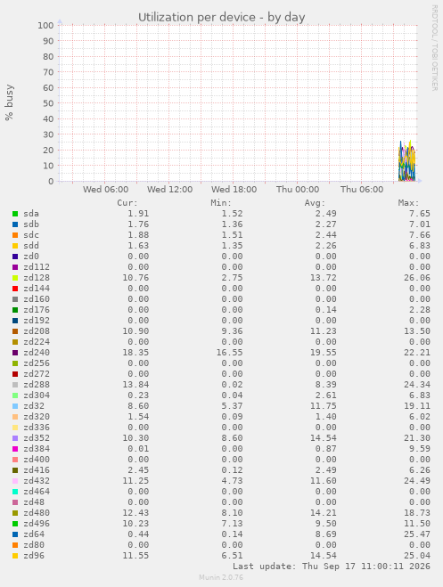Click the zd128 max value '26.06'
The height and width of the screenshot is (587, 443).
click(417, 278)
